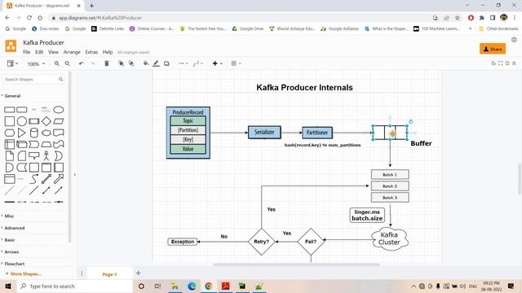Click the Search Shapes input field
Image resolution: width=522 pixels, height=293 pixels.
click(33, 80)
